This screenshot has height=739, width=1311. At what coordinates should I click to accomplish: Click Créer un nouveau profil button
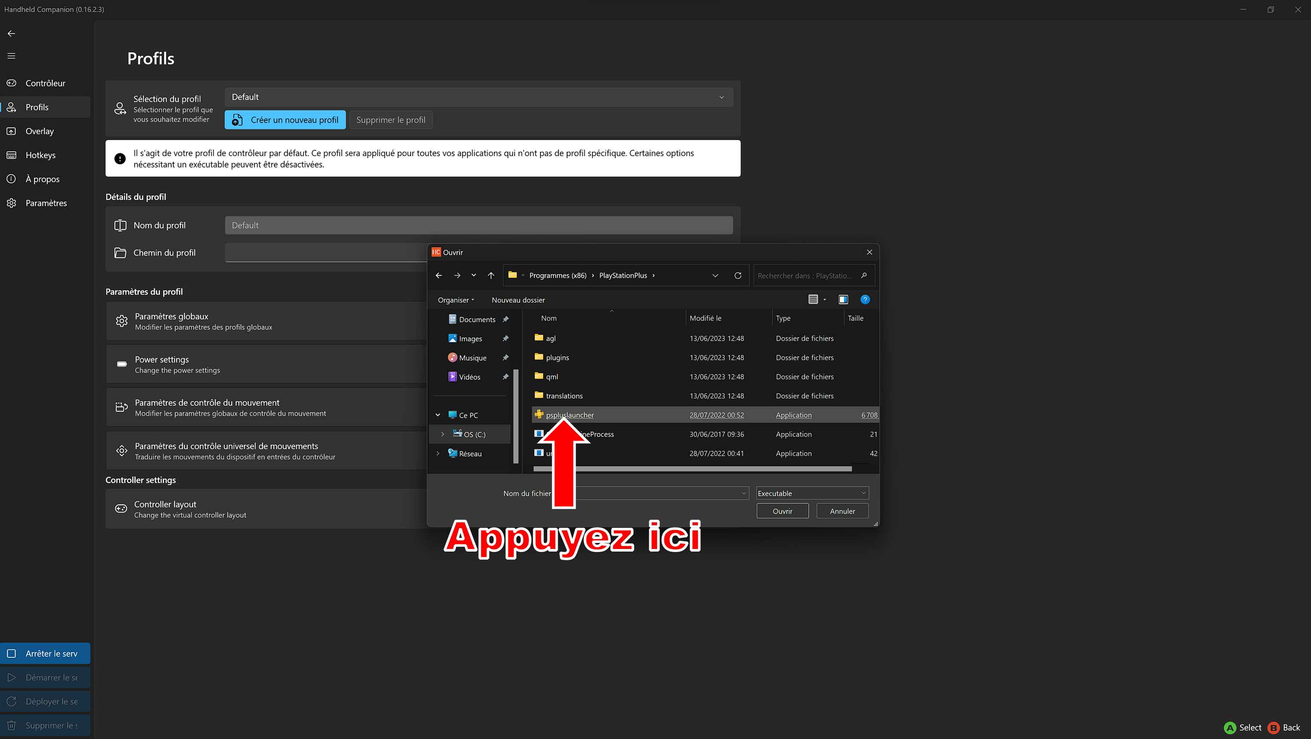[285, 120]
